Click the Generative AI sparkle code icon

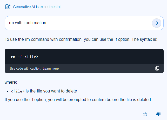click(8, 7)
